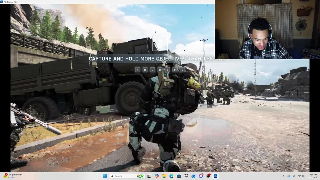320x180 pixels.
Task: Open Outlook from the taskbar
Action: point(193,176)
